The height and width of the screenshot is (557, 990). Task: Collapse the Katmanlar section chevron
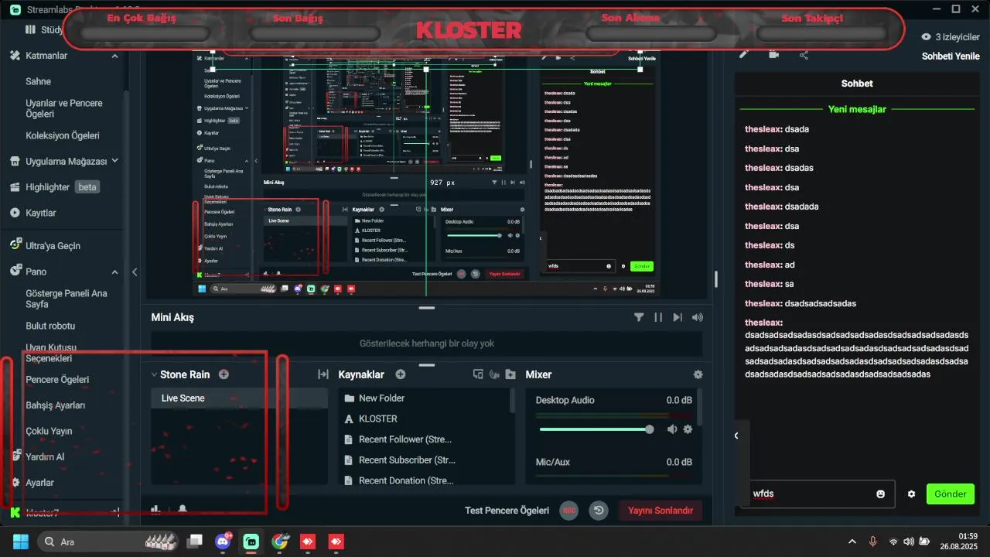pos(115,56)
